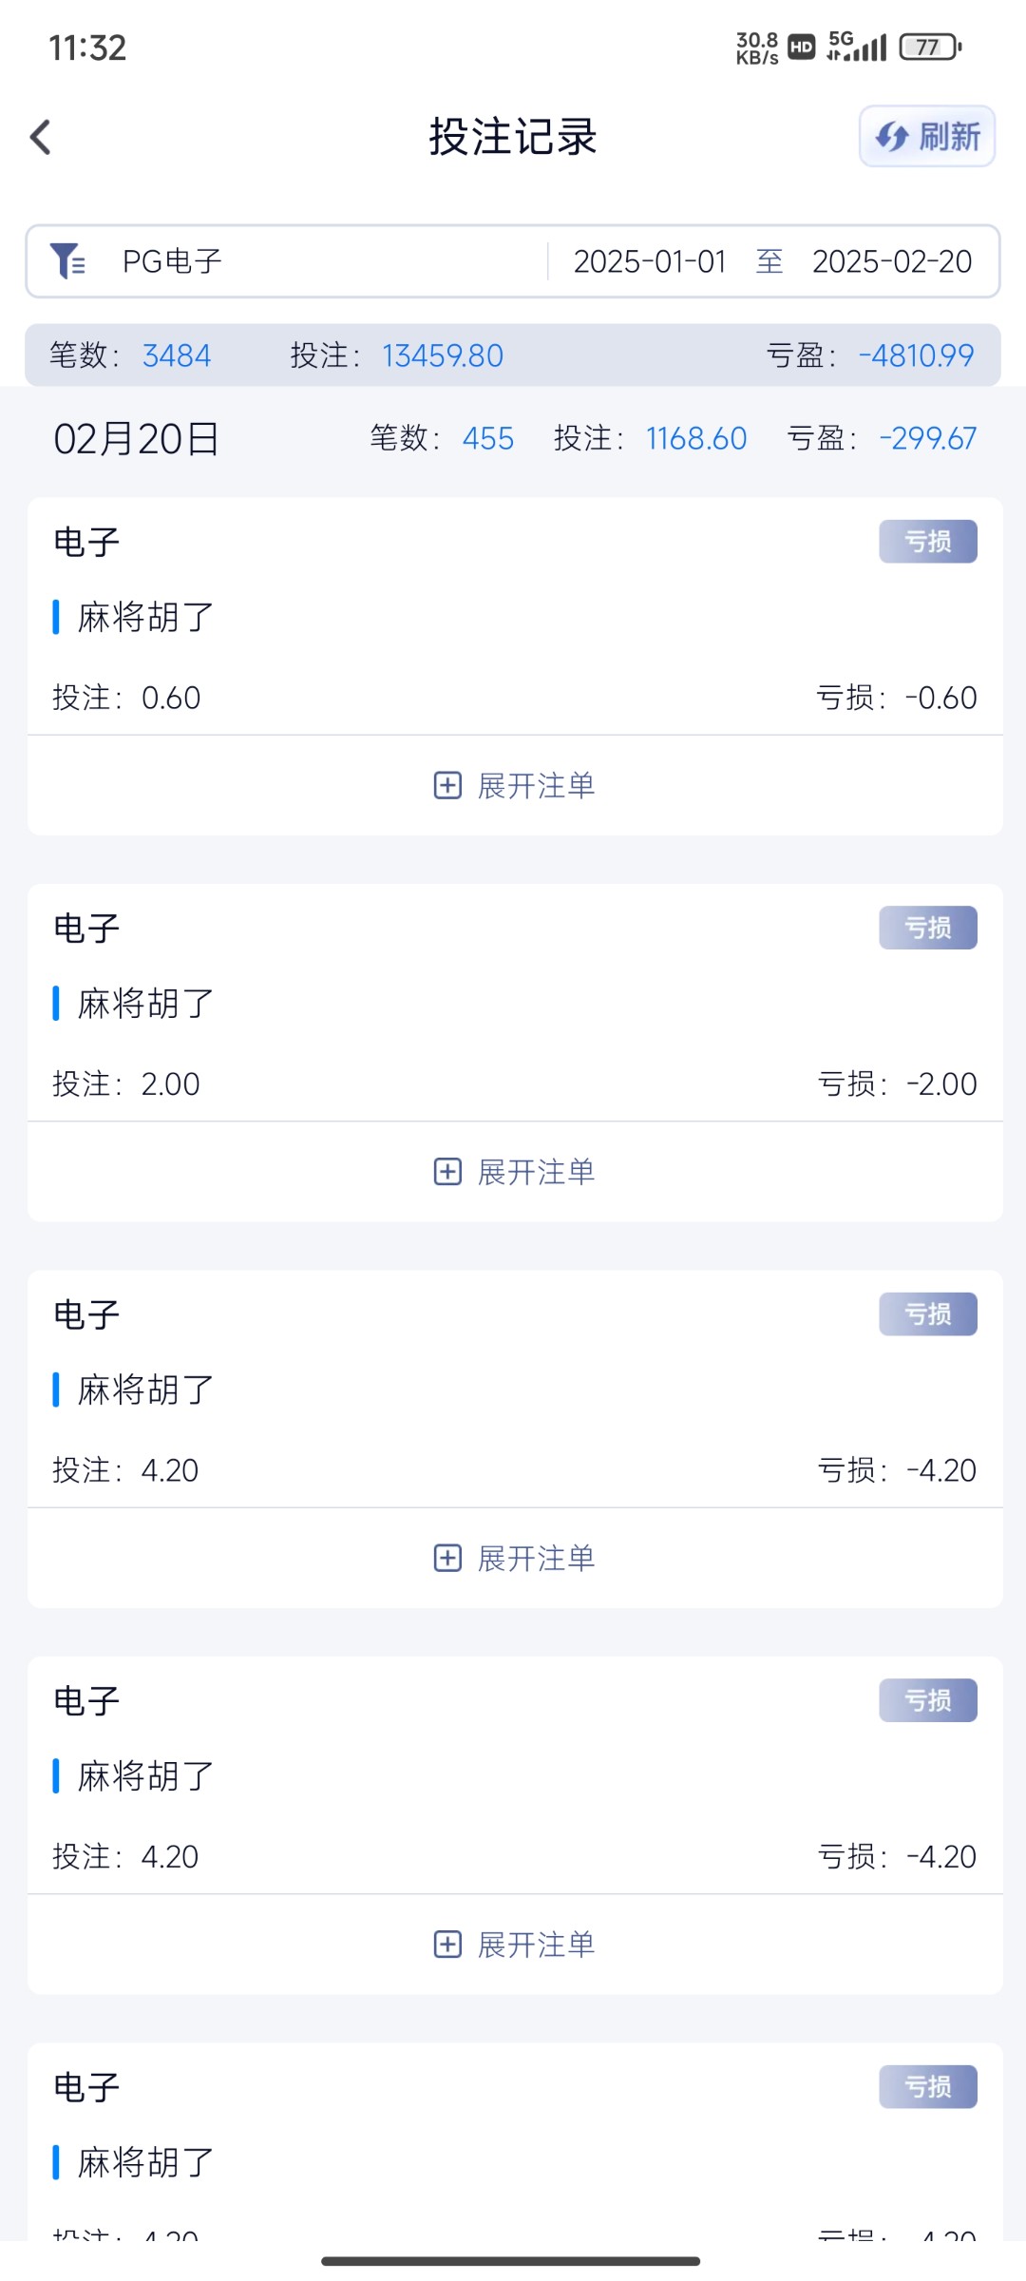Tap 亏损 badge on the first card

927,542
